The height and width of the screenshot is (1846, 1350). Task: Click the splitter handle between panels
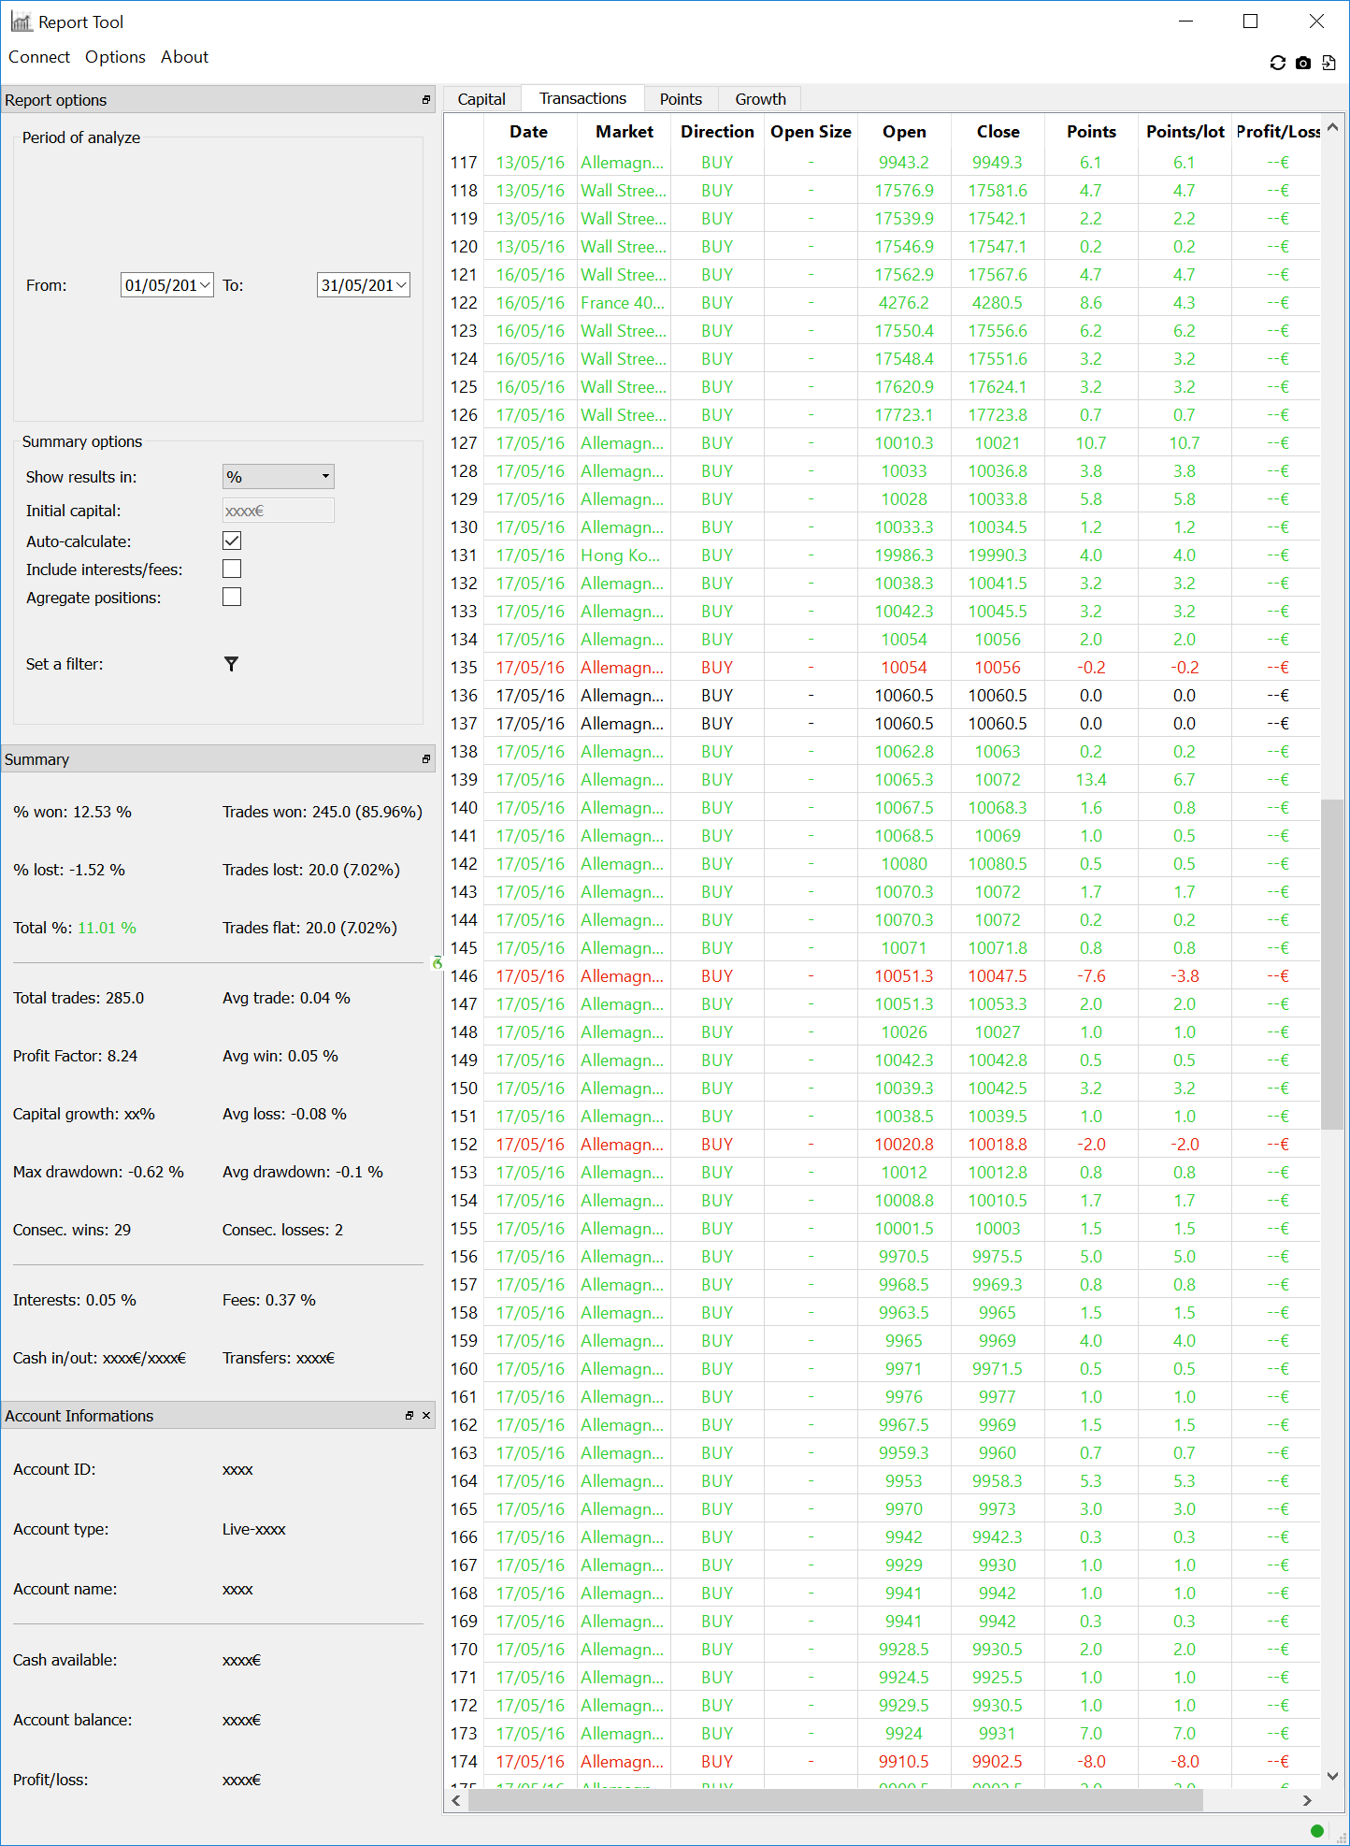[x=438, y=962]
